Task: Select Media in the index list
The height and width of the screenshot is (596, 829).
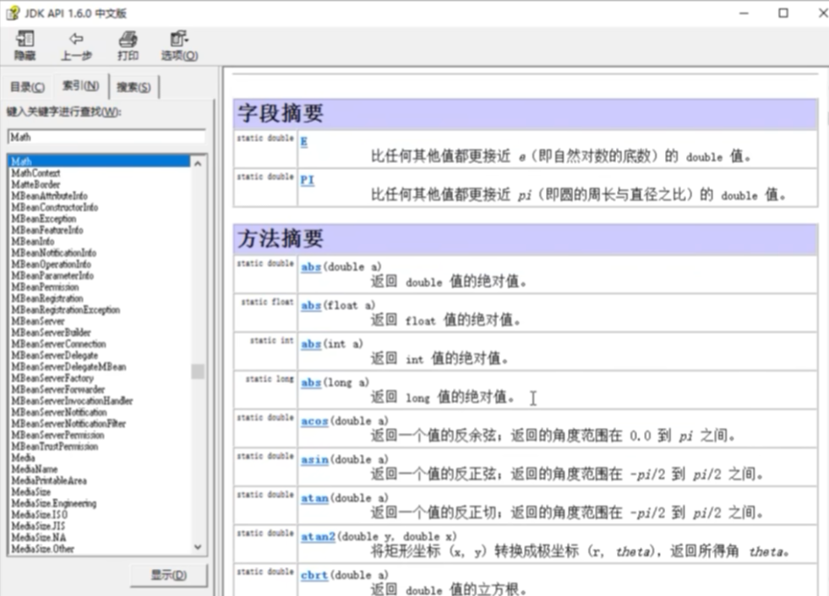Action: [x=23, y=457]
